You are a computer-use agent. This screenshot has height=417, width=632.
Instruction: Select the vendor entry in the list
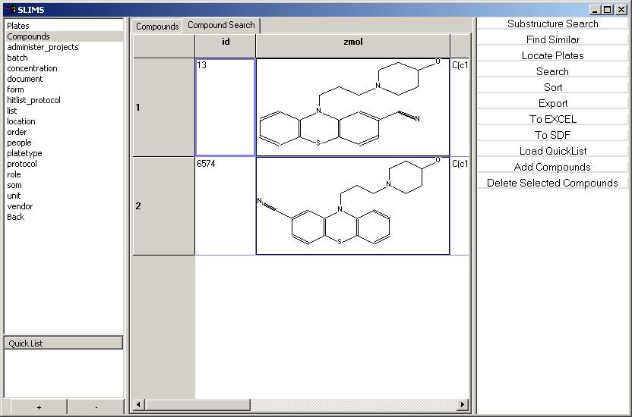[x=20, y=206]
